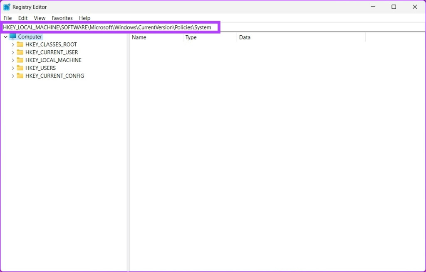Screen dimensions: 426x272
Task: Select the HKEY_CURRENT_USER label
Action: coord(52,52)
